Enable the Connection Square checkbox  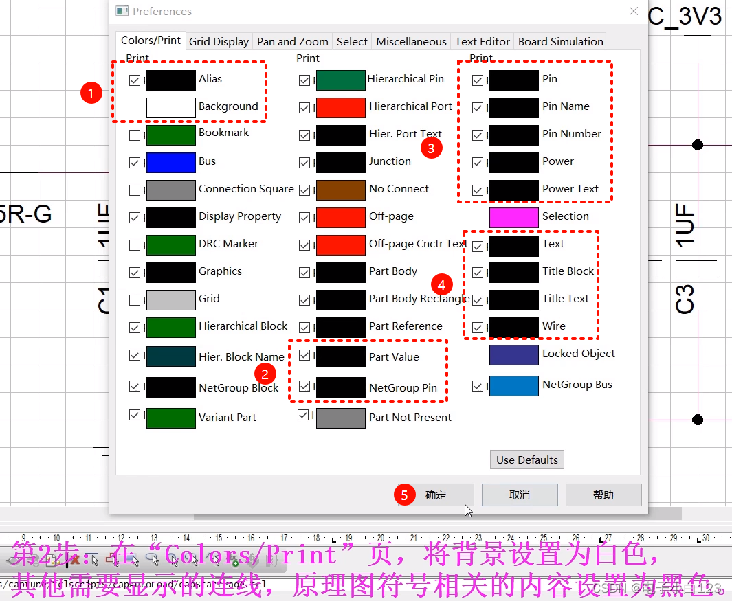point(135,190)
